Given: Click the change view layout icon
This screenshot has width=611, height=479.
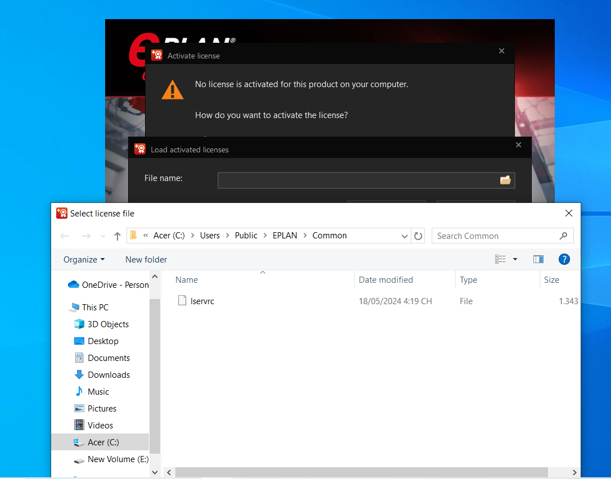Looking at the screenshot, I should [500, 259].
